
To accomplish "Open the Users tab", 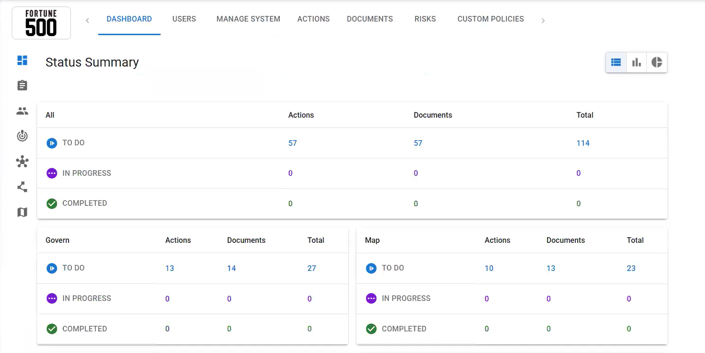I will coord(184,19).
